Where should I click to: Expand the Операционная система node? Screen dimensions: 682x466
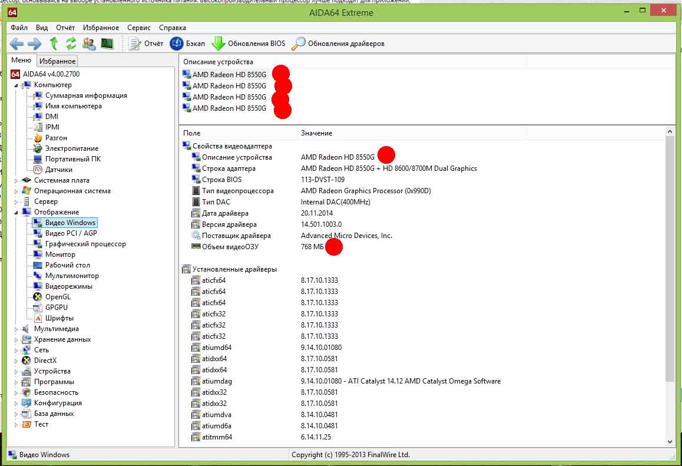point(16,191)
